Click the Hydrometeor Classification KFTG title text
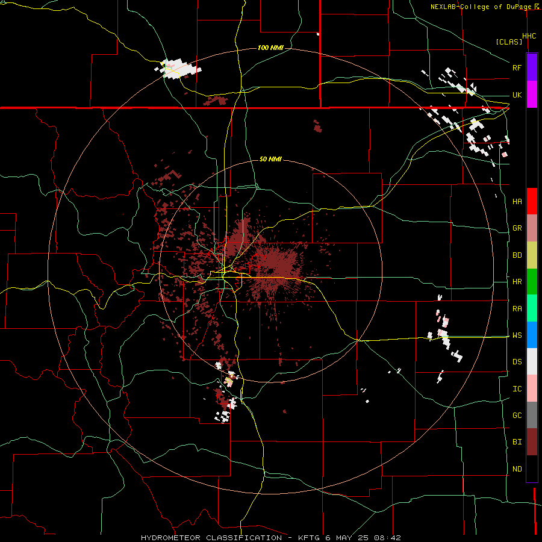 [x=270, y=538]
